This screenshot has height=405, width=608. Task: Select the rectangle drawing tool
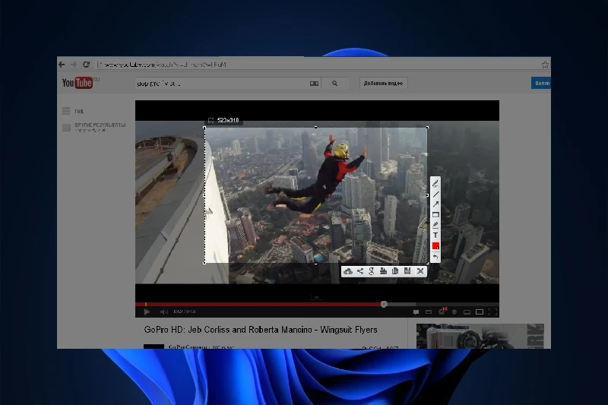(x=435, y=214)
